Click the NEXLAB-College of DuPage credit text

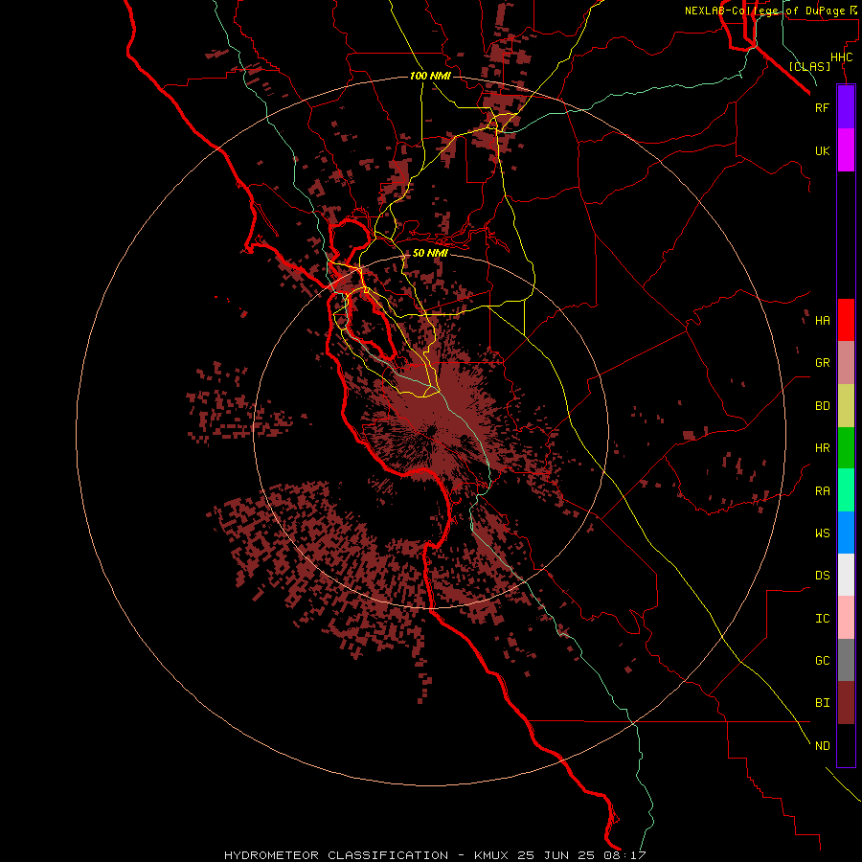coord(764,11)
